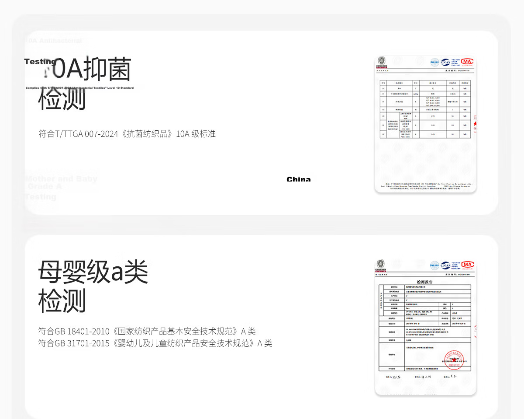Click the 检测报告 title on the lower certificate

pyautogui.click(x=425, y=282)
